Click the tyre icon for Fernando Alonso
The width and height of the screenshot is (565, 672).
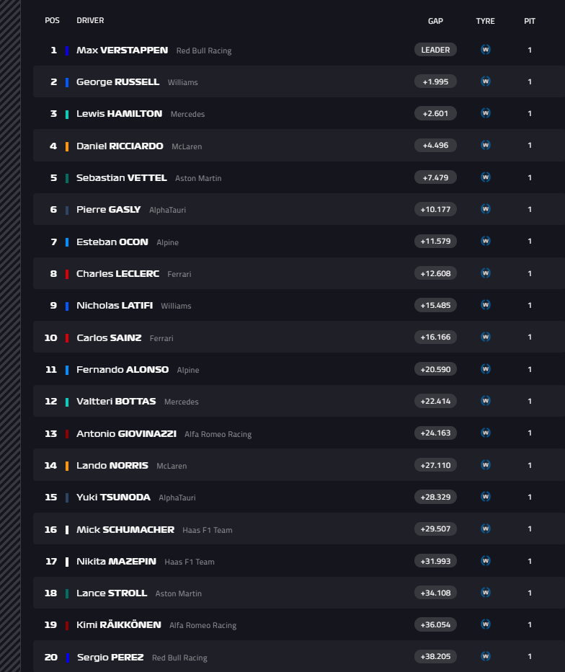coord(486,369)
